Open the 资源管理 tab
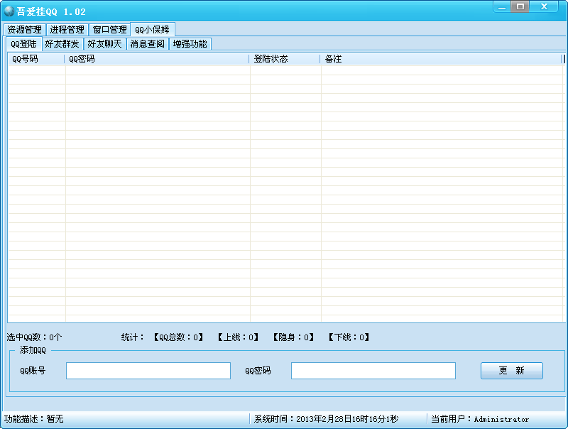This screenshot has height=429, width=568. (25, 30)
